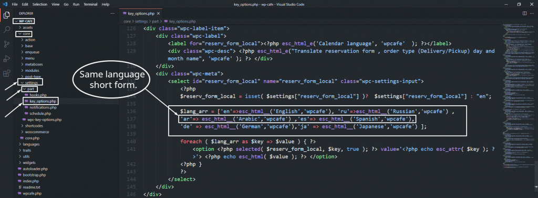Open editor more actions ellipsis
This screenshot has height=198, width=538.
tap(532, 13)
